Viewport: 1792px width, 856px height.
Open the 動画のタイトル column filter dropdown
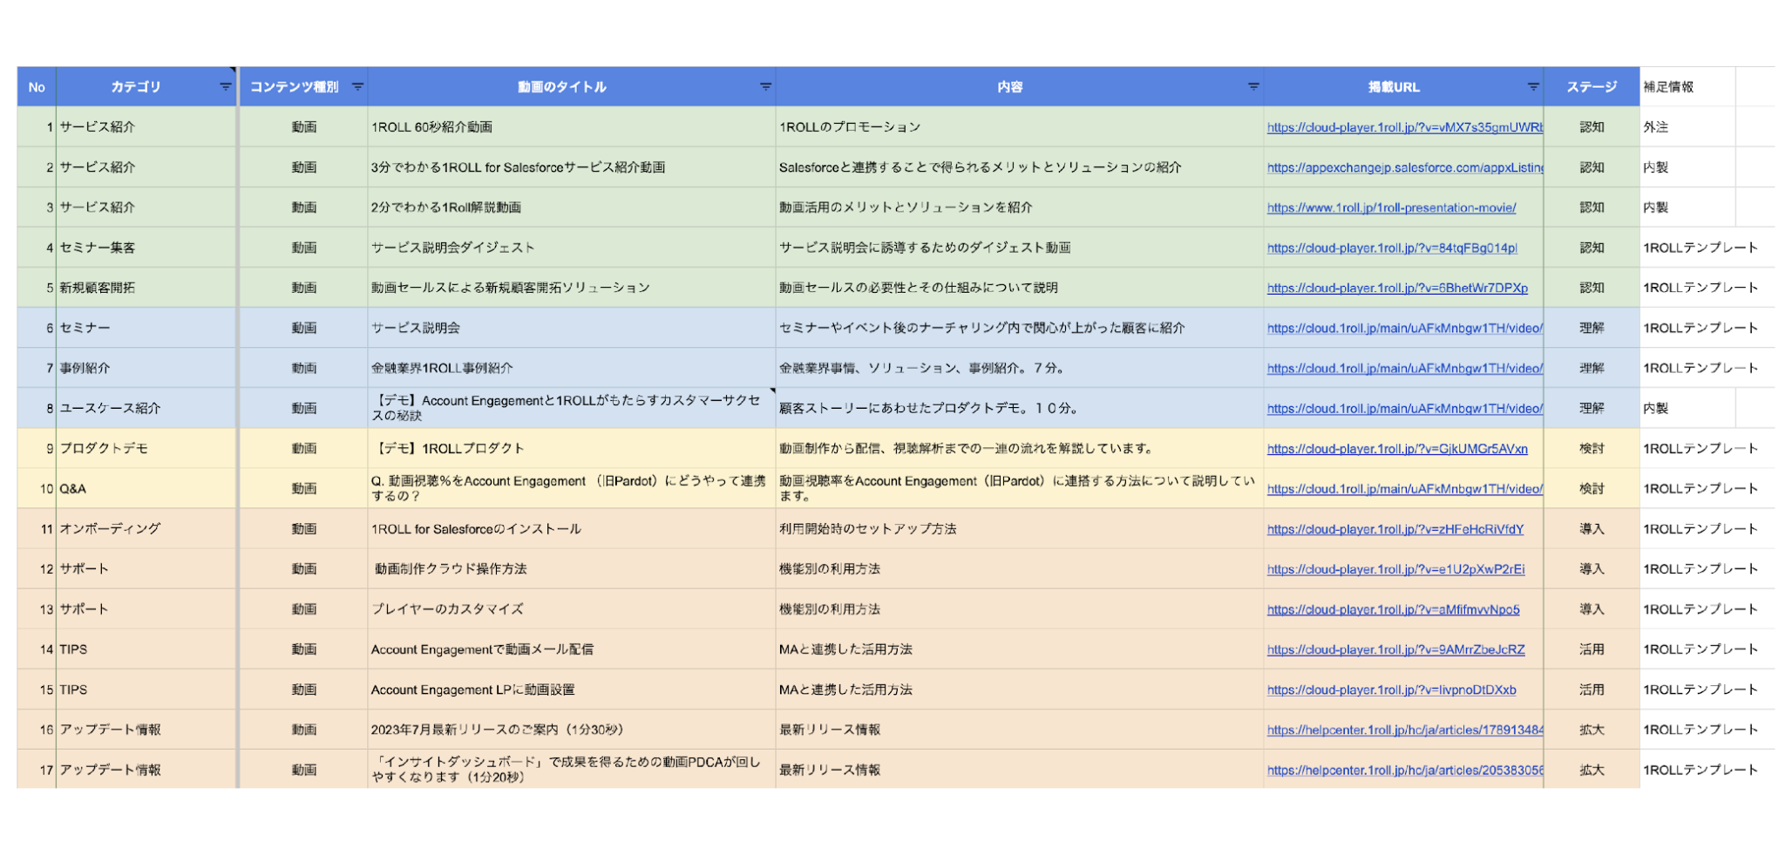(764, 87)
